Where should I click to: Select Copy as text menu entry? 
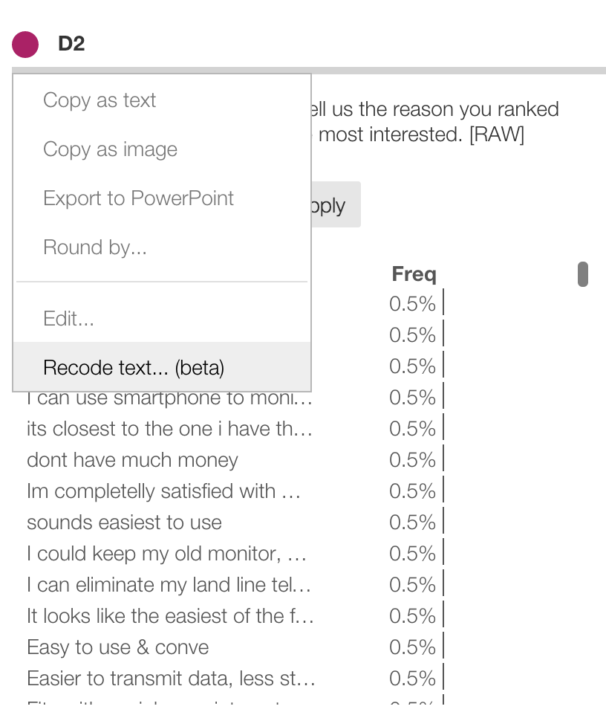click(100, 100)
